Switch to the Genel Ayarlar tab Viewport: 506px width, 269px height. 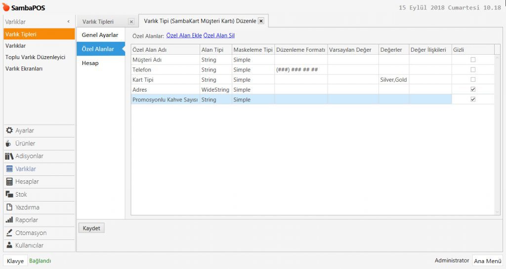pyautogui.click(x=100, y=35)
